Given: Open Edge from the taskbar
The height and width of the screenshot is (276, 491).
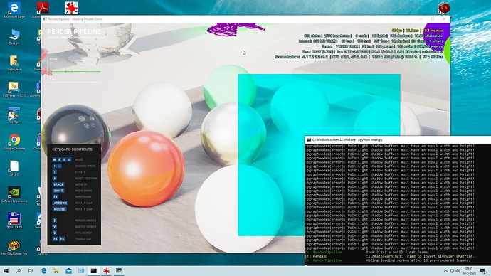Looking at the screenshot, I should (x=43, y=271).
